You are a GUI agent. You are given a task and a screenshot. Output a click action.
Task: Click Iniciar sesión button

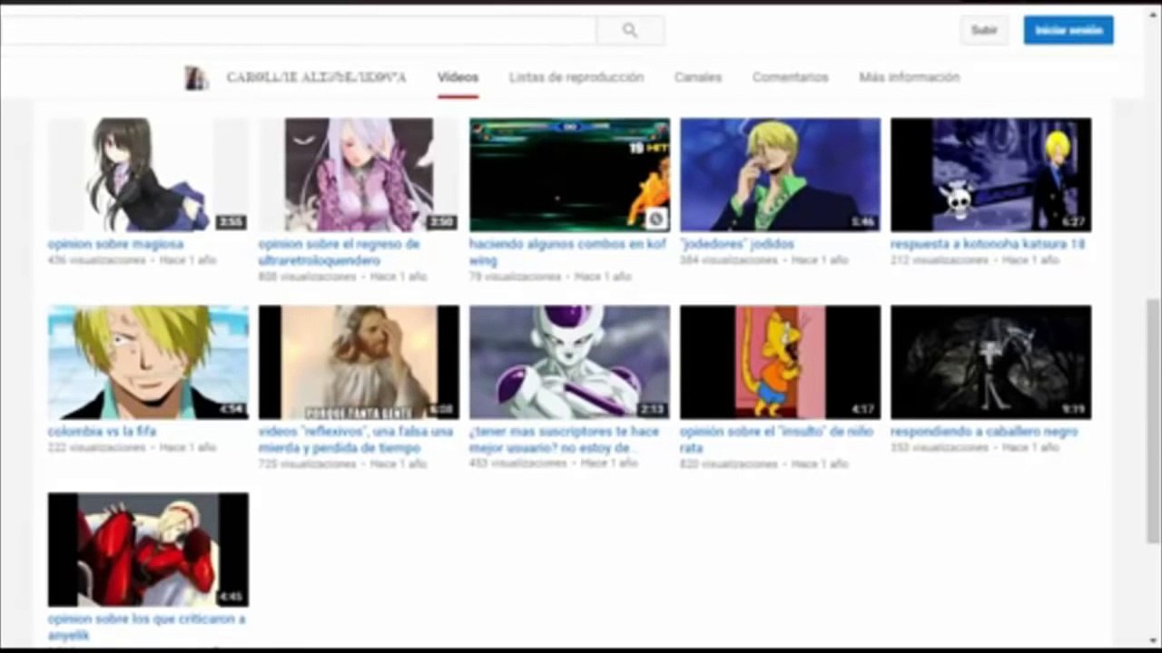(x=1068, y=30)
